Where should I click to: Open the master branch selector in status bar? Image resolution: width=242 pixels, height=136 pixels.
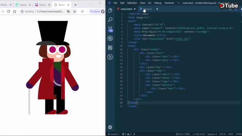113,134
